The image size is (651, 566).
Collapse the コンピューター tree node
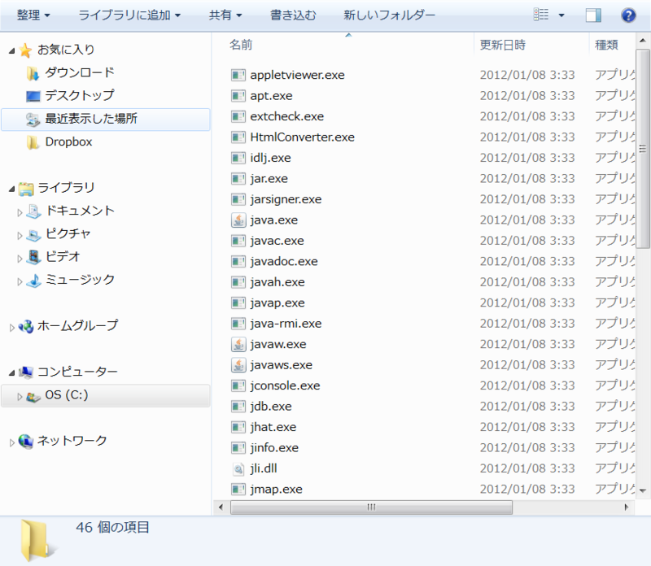click(12, 373)
